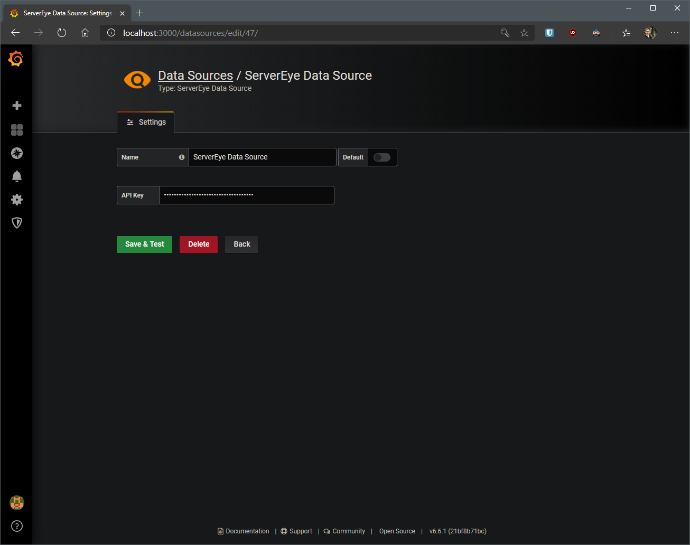Click the browser address bar URL
Viewport: 690px width, 545px height.
coord(190,33)
